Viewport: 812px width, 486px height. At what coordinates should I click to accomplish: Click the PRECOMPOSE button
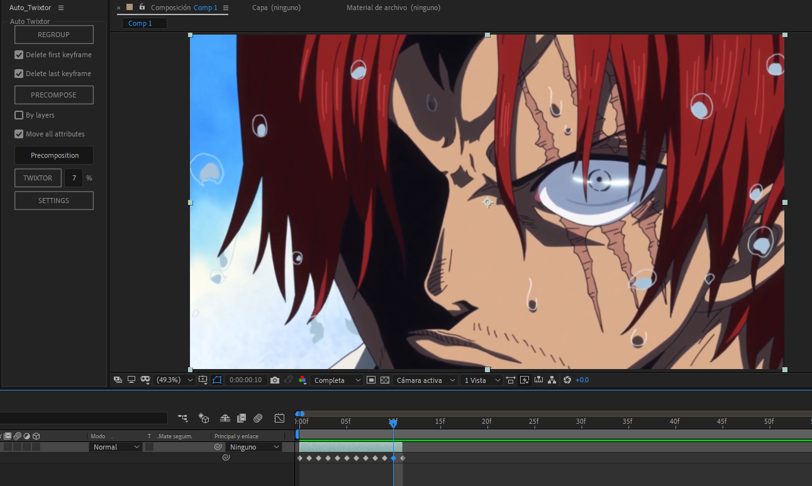(54, 95)
